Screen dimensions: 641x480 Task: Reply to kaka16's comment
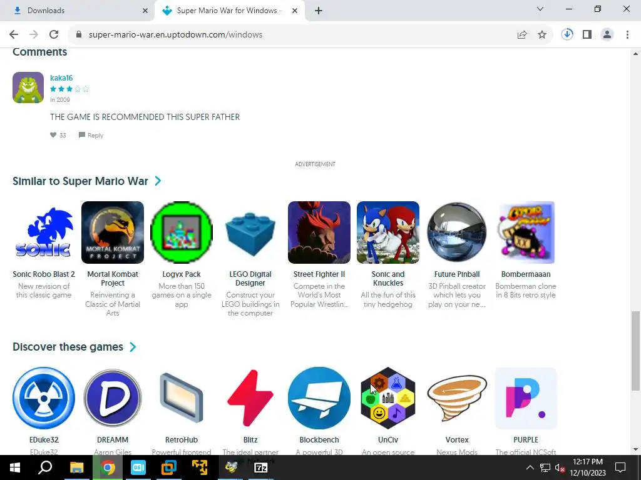click(91, 135)
